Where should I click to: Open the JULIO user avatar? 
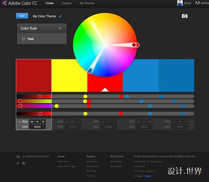pos(180,3)
